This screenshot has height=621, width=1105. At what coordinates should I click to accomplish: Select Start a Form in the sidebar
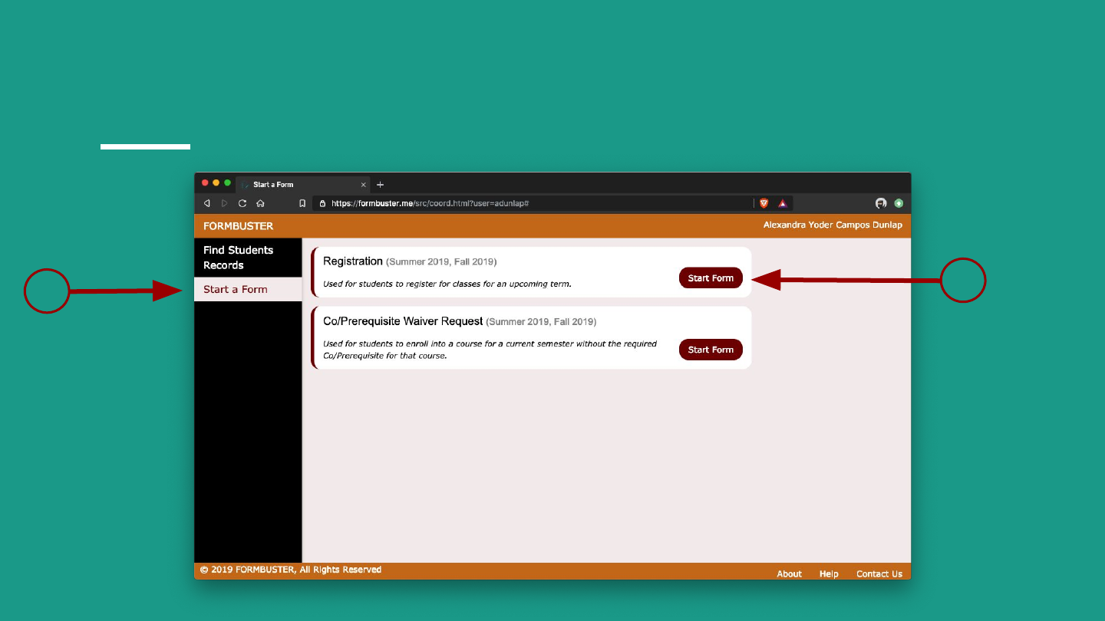pyautogui.click(x=248, y=289)
